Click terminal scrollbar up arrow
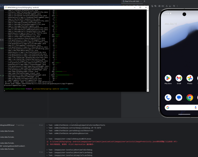198x157 pixels. pos(148,11)
